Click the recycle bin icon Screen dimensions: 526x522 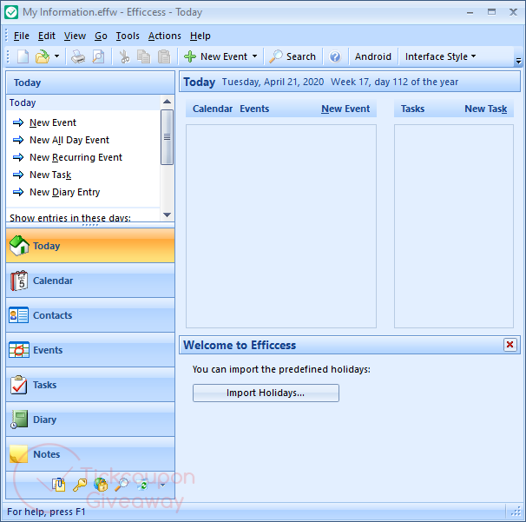(x=142, y=485)
